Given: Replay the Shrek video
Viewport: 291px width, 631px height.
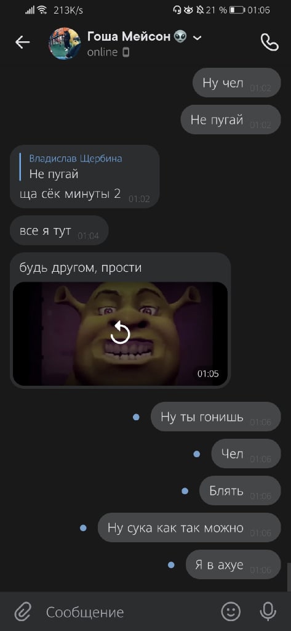Looking at the screenshot, I should click(120, 333).
